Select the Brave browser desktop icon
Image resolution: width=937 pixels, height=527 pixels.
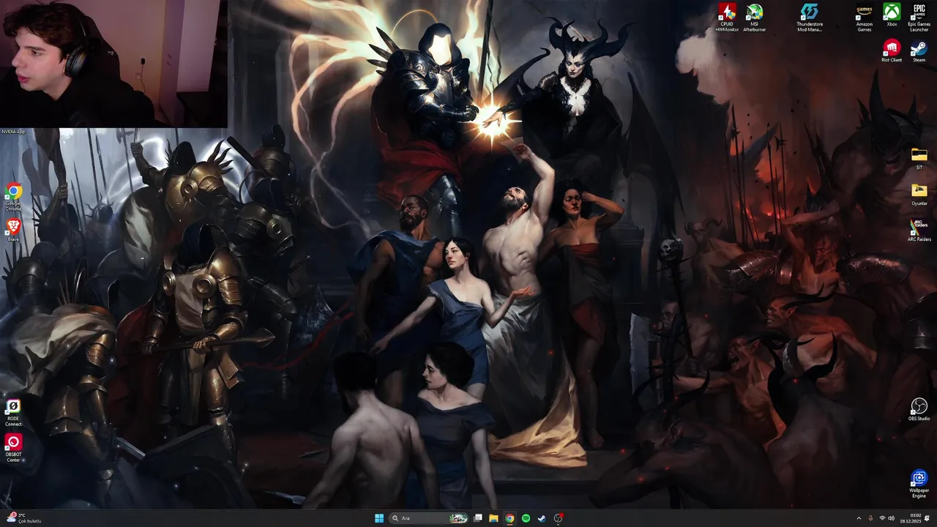pyautogui.click(x=13, y=230)
